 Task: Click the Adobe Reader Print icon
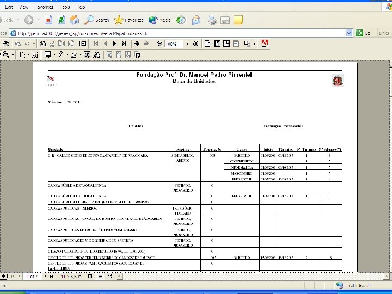click(x=6, y=44)
